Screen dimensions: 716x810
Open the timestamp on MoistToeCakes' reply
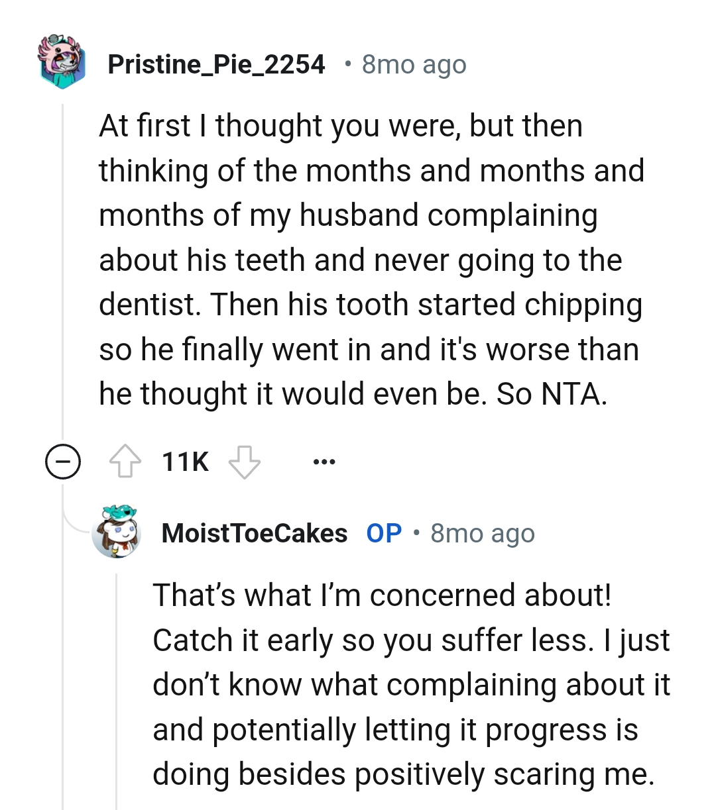coord(482,533)
